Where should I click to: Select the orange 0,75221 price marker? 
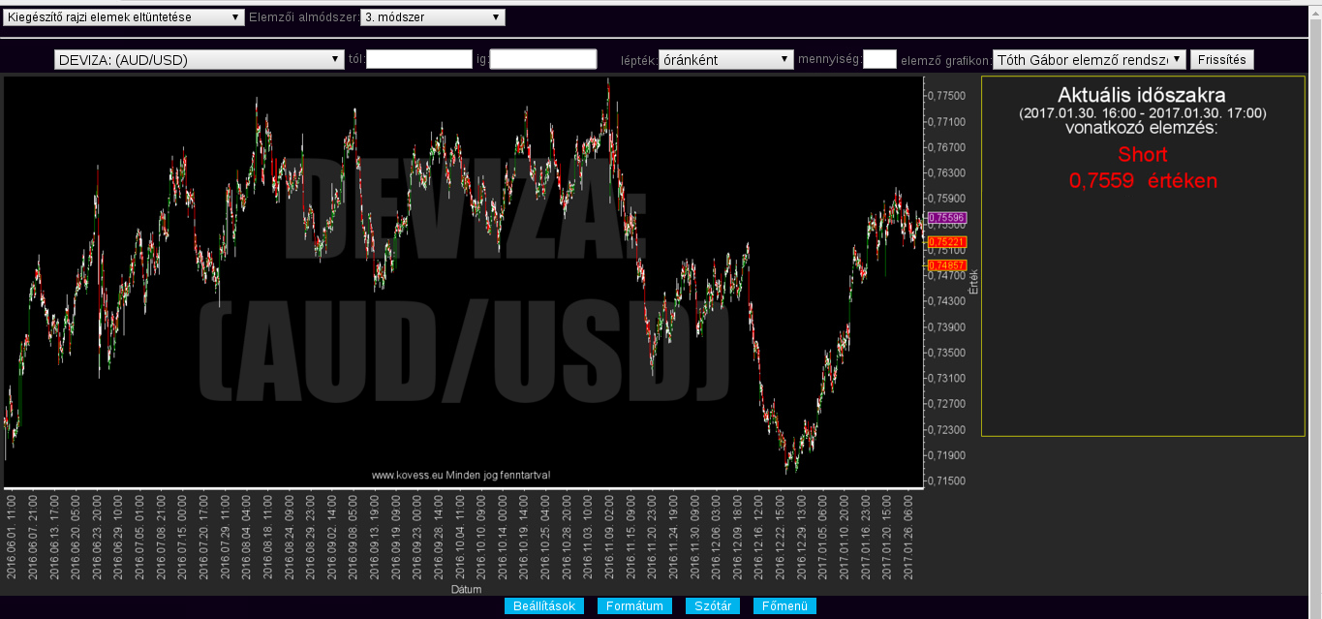[946, 241]
